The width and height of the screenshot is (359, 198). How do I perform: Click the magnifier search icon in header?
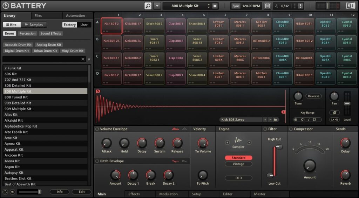click(x=148, y=6)
